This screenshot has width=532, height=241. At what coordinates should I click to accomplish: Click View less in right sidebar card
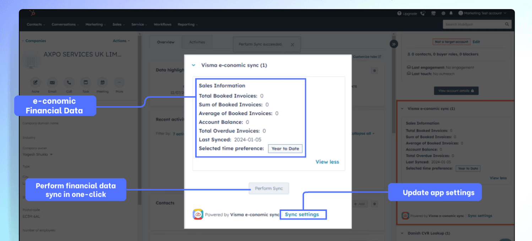click(x=498, y=178)
